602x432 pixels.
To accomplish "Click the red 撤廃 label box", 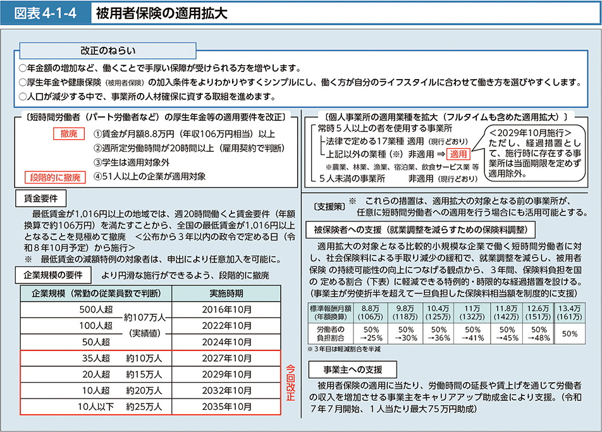I will (x=69, y=133).
